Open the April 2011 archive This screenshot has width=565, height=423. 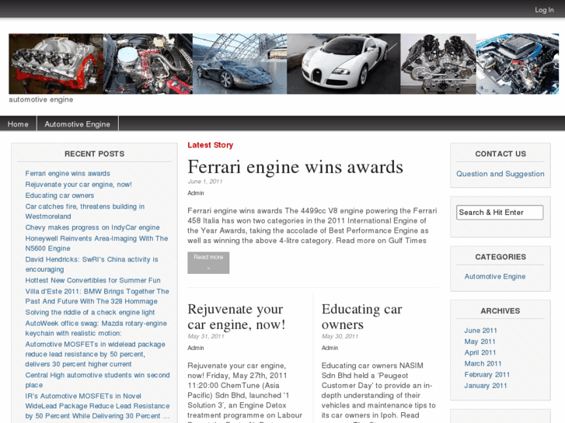tap(480, 352)
